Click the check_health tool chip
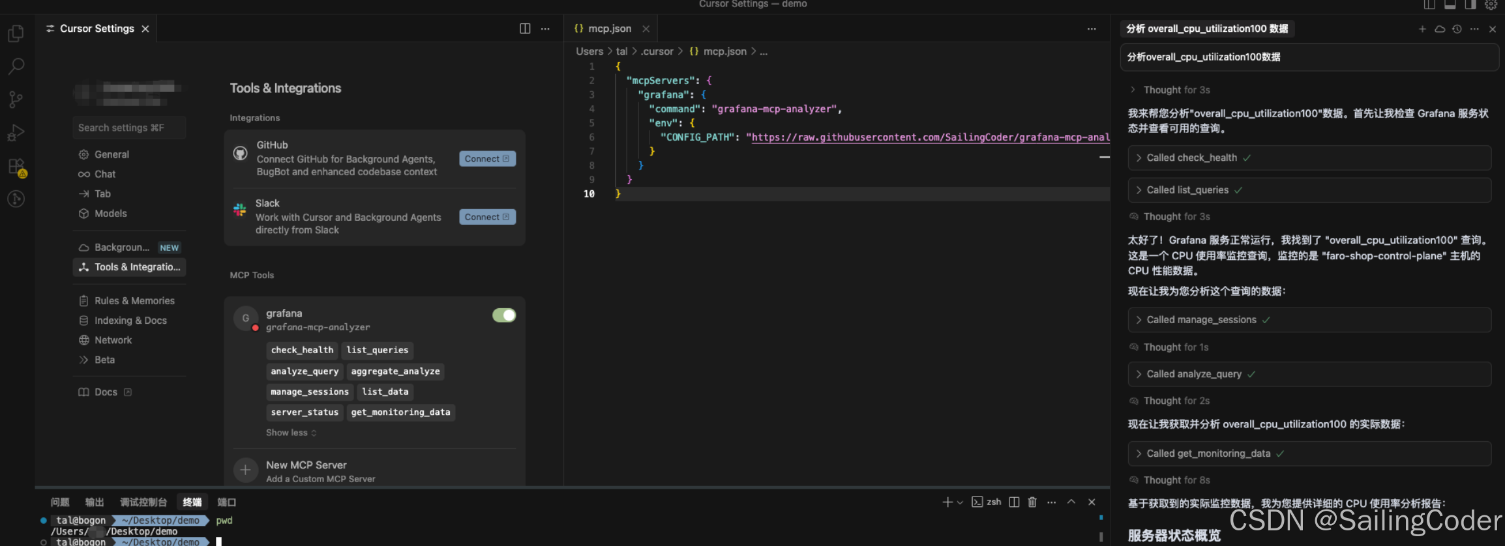1505x546 pixels. click(x=302, y=350)
